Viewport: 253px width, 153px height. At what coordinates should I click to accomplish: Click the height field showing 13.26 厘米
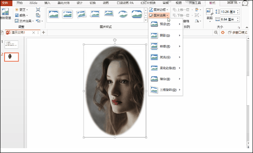click(228, 12)
